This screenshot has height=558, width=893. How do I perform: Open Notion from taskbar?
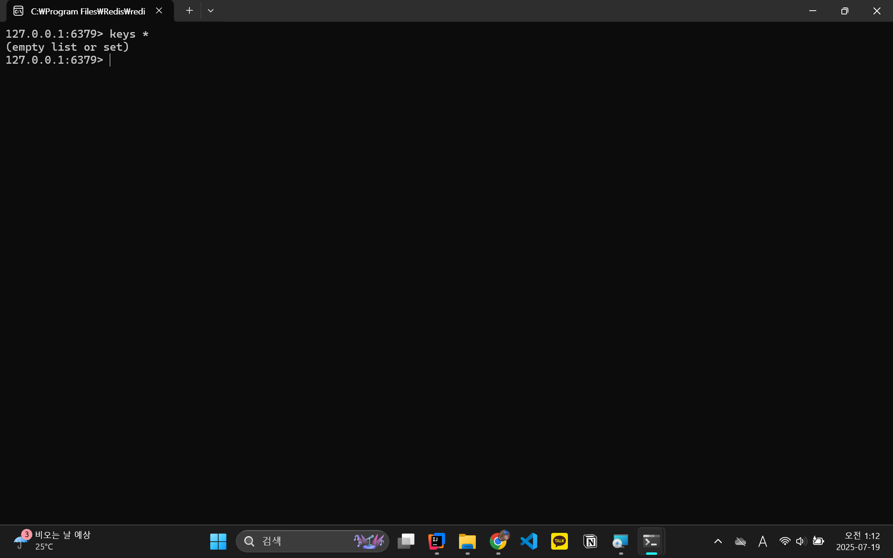click(590, 541)
